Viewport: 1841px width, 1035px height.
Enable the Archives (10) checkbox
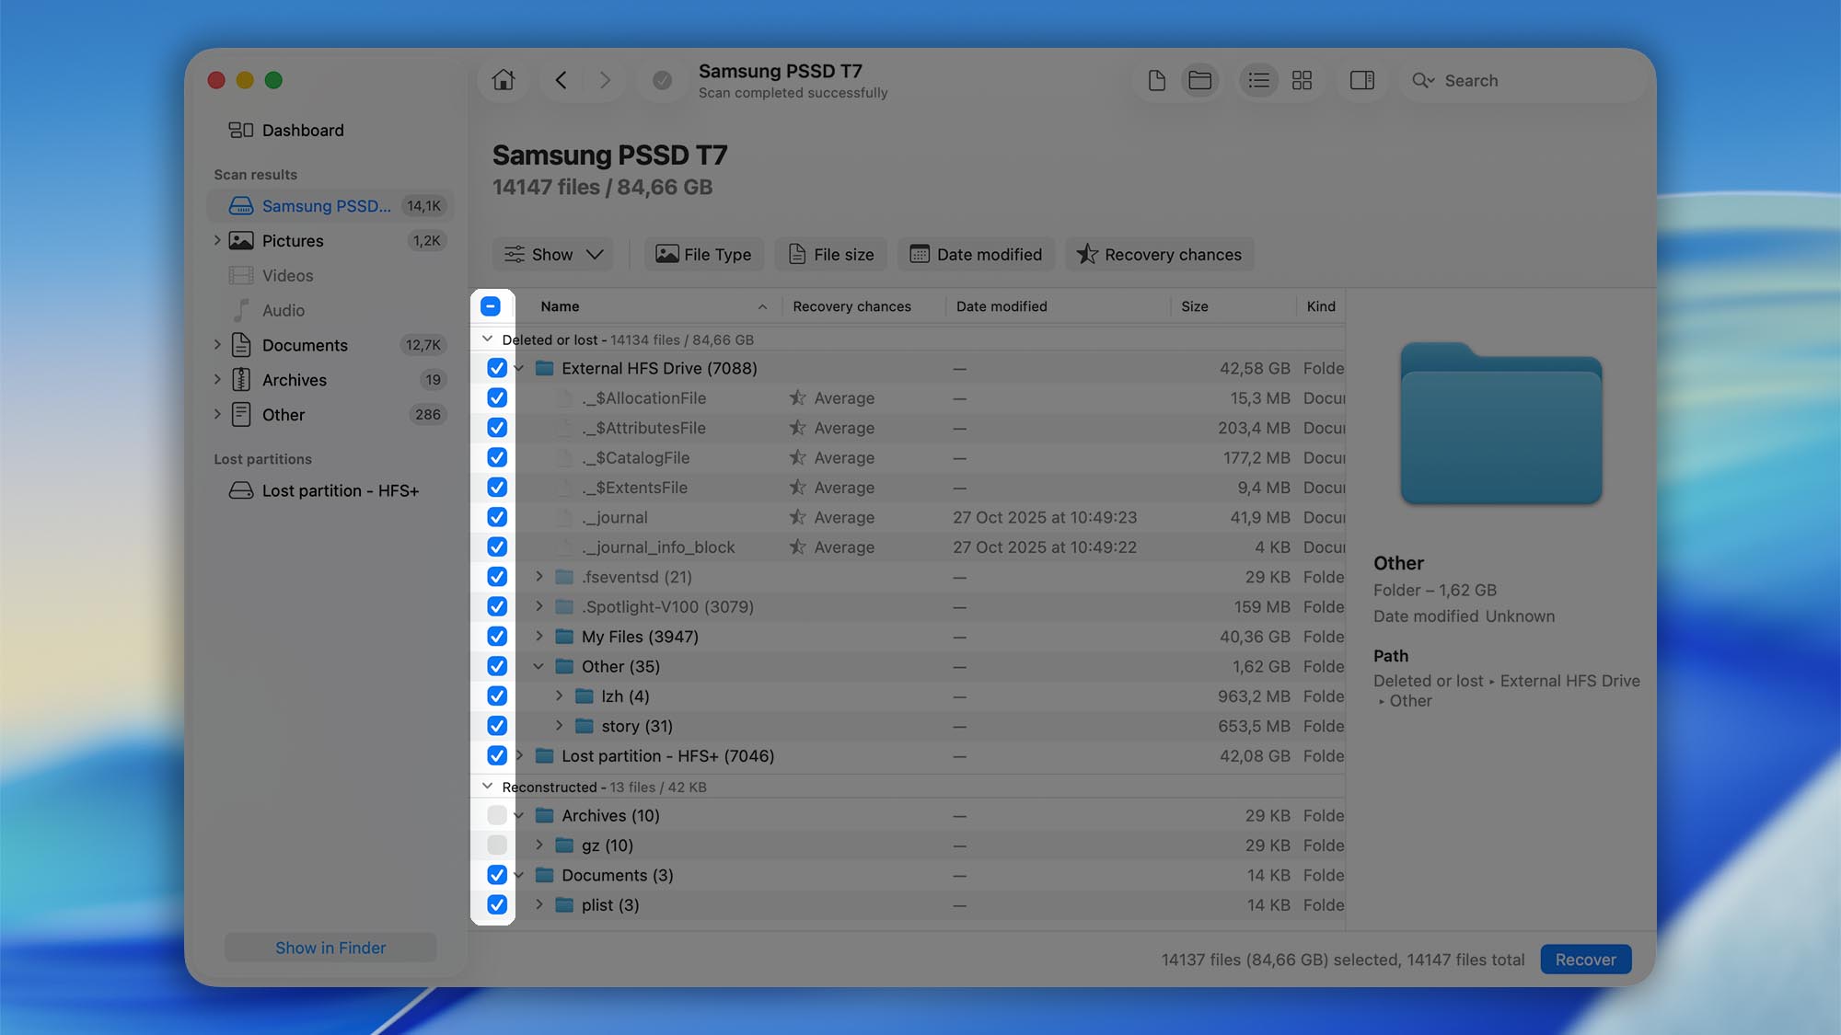[x=496, y=815]
